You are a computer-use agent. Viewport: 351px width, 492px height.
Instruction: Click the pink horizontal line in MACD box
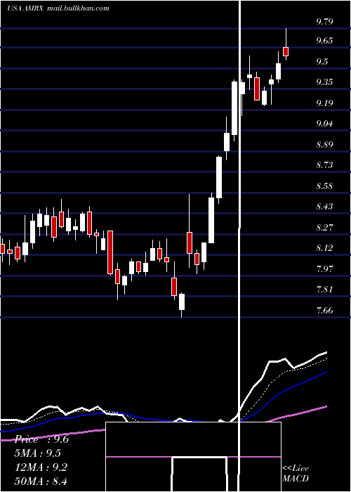(193, 457)
